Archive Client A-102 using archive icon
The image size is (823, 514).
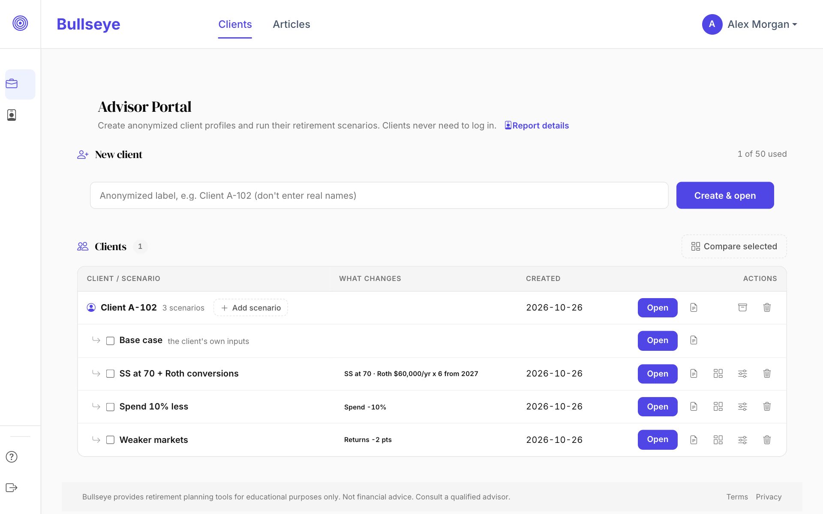(742, 308)
